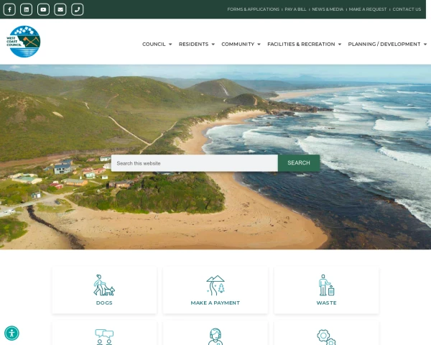Open the accessibility widget icon
The width and height of the screenshot is (431, 345).
[11, 333]
